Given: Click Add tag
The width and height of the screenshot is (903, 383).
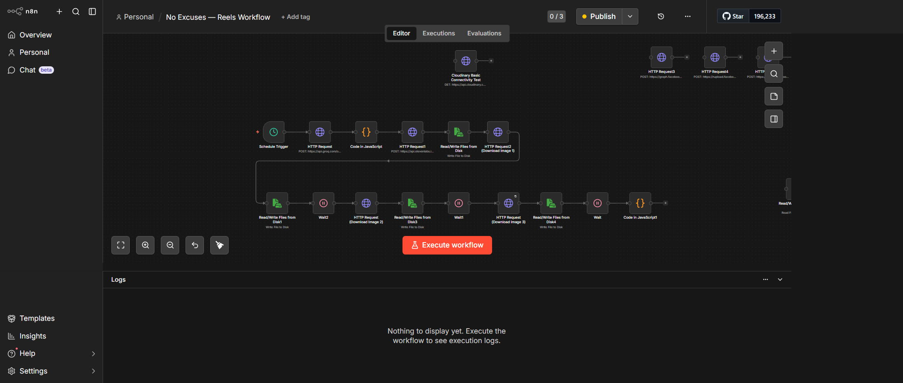Looking at the screenshot, I should pos(296,17).
